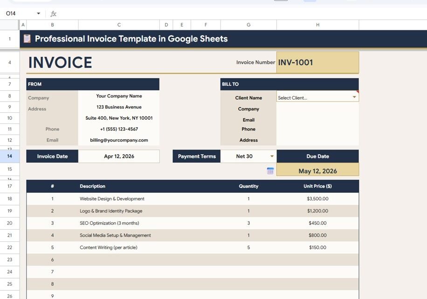Select column H header
Screen dimensions: 427x299
point(317,25)
